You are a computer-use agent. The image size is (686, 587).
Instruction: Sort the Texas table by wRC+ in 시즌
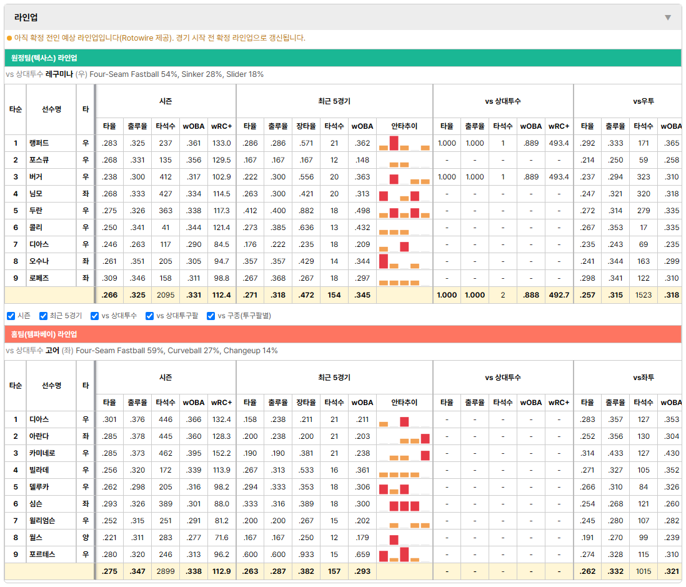coord(222,126)
